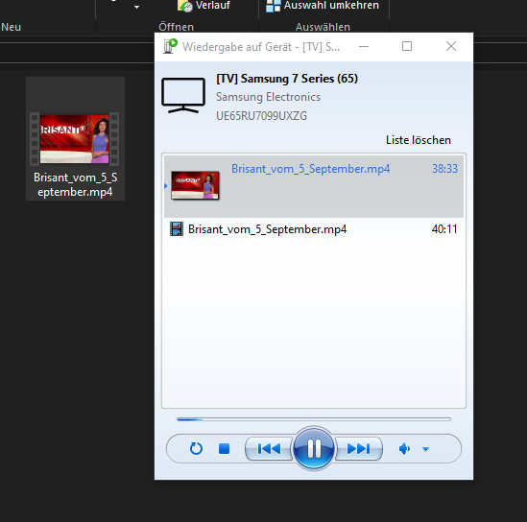Mute the speaker volume icon
527x522 pixels.
tap(404, 448)
